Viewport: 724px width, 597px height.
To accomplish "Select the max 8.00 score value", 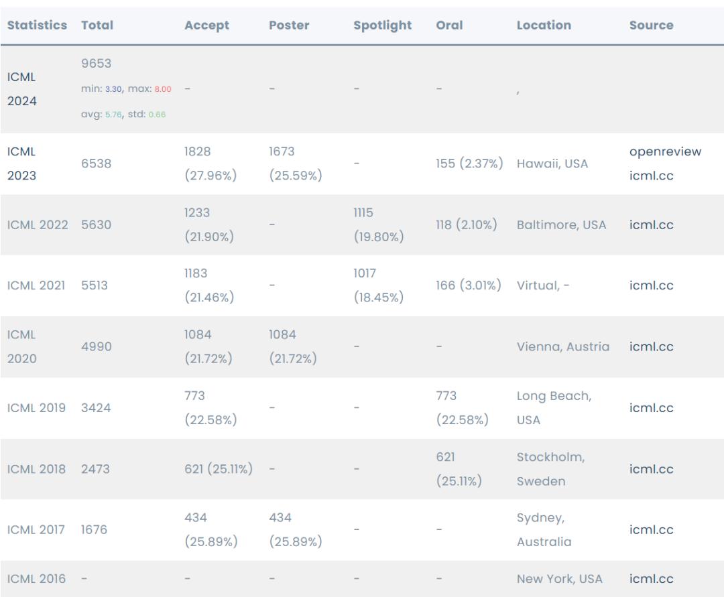I will click(x=162, y=89).
